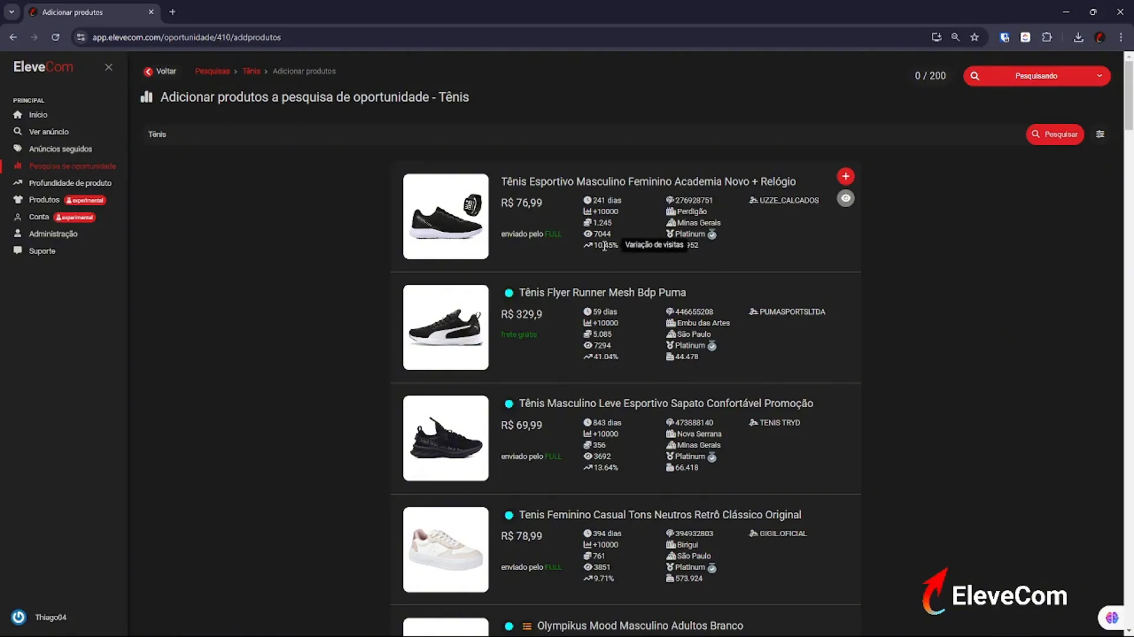Open Pesquisas breadcrumb link

point(212,71)
